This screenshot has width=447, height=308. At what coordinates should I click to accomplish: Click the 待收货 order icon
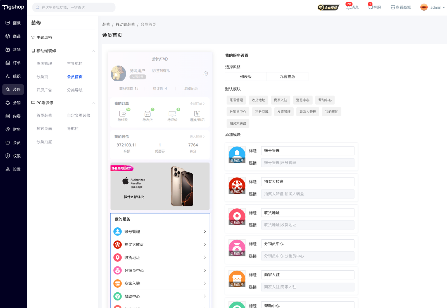click(147, 114)
